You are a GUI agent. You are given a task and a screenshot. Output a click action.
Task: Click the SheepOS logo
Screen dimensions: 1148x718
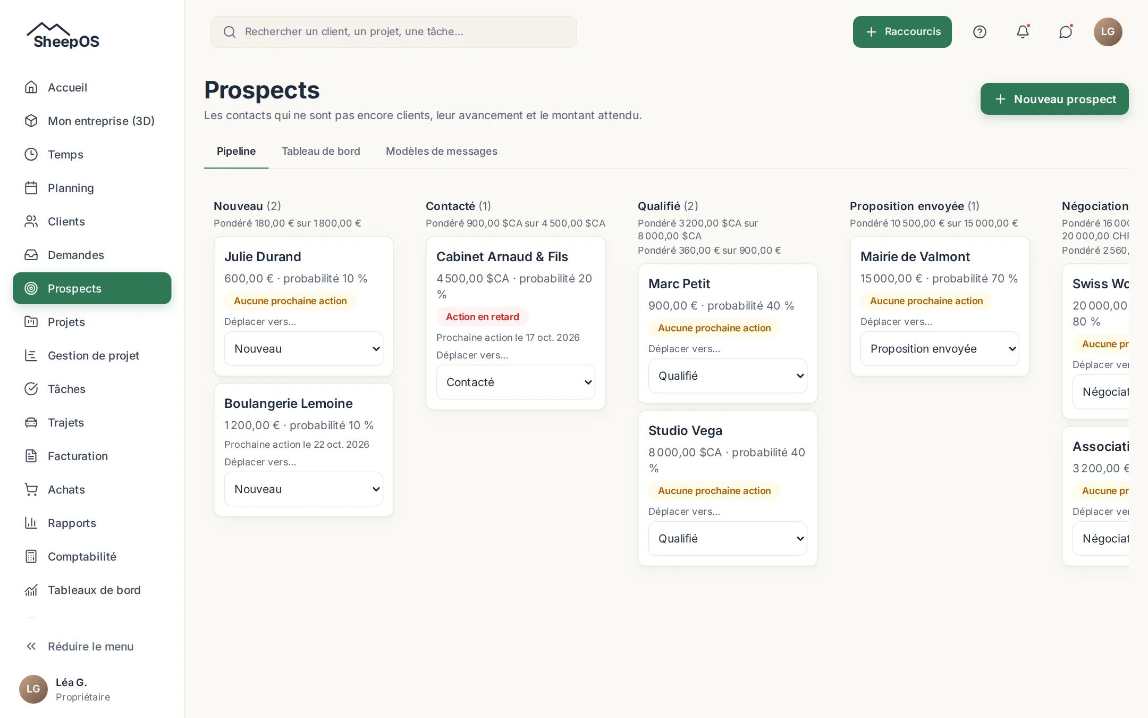coord(63,36)
